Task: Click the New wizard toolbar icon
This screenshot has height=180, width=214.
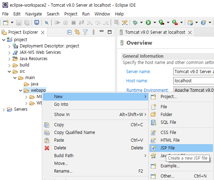Action: point(6,22)
